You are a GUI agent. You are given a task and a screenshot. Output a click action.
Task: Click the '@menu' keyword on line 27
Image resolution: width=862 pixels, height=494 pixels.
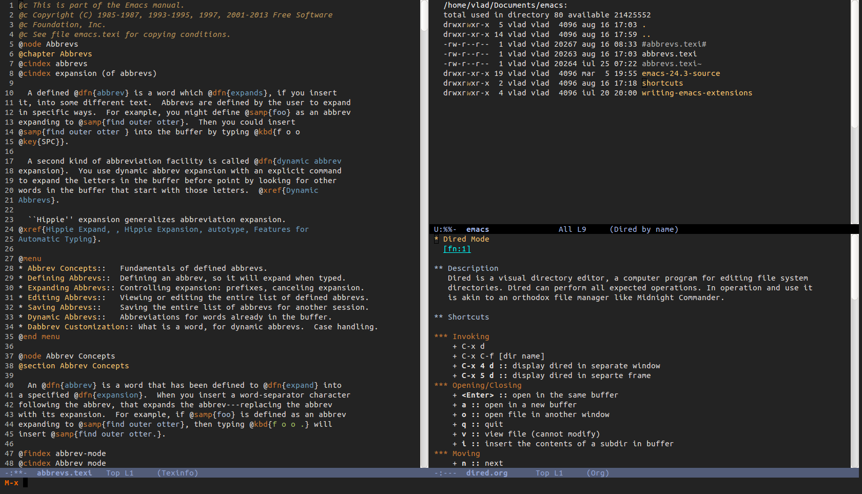(30, 259)
